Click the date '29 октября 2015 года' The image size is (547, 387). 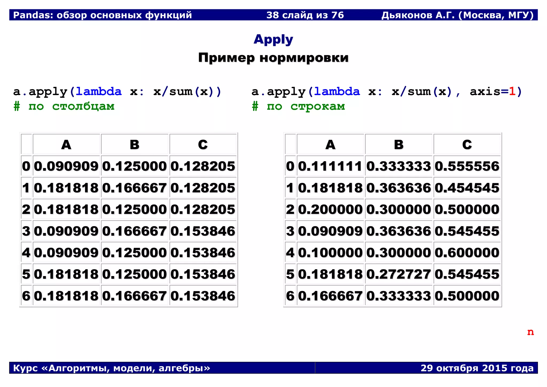(x=477, y=368)
